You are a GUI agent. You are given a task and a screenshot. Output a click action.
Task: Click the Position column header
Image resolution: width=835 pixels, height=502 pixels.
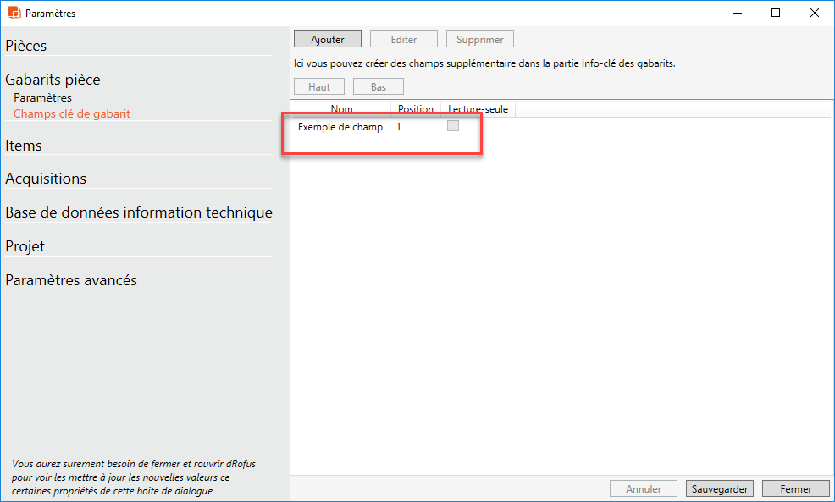(x=415, y=109)
